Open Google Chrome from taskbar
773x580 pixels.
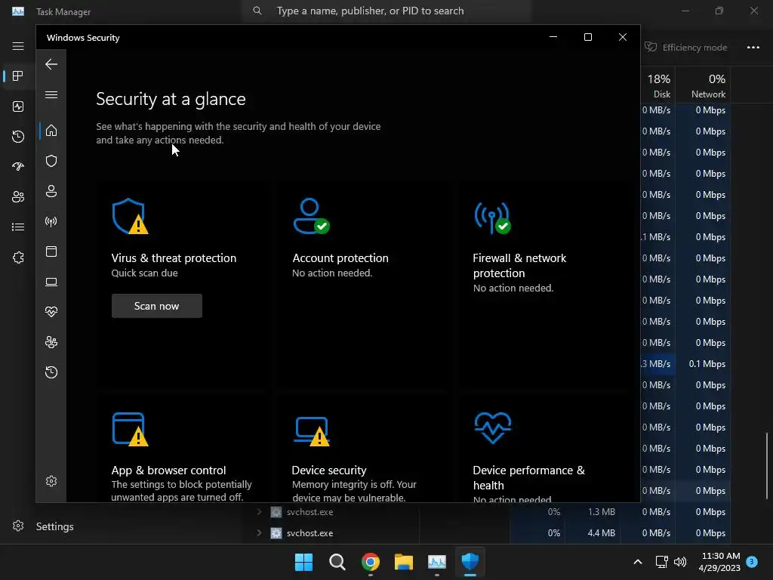(370, 562)
